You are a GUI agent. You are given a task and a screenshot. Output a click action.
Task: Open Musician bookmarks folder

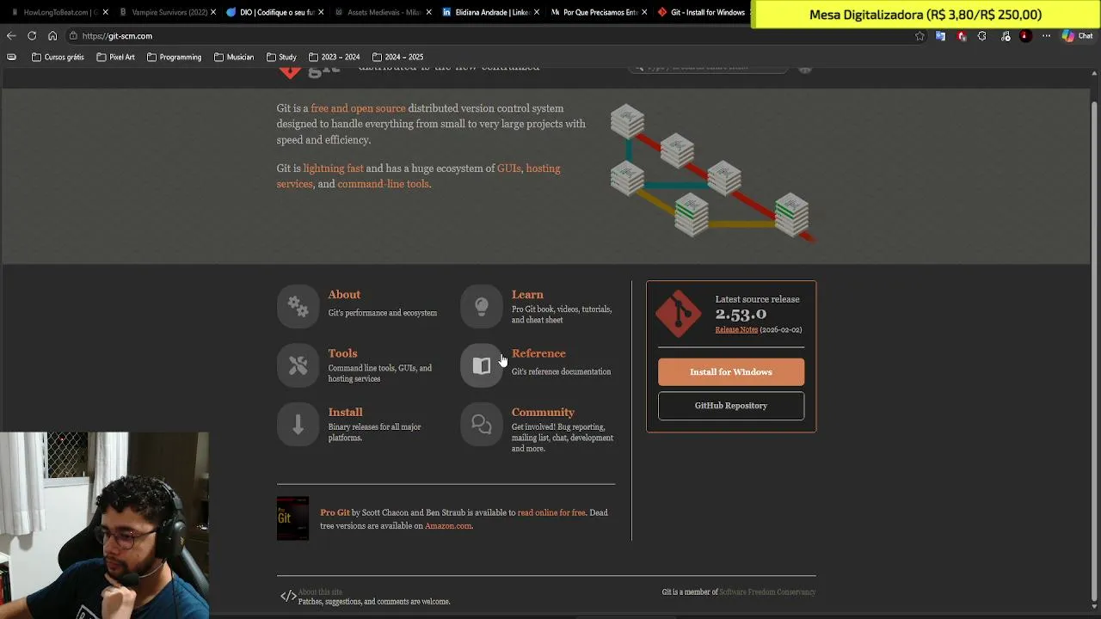tap(234, 58)
